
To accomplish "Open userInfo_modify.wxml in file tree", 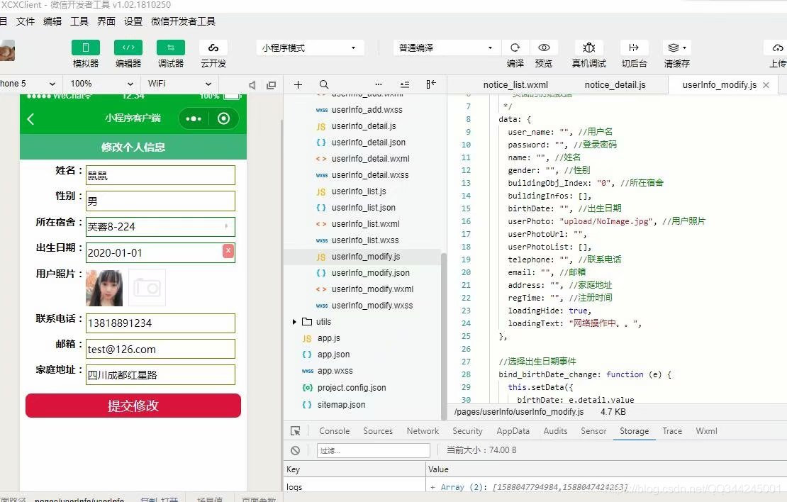I will tap(372, 289).
